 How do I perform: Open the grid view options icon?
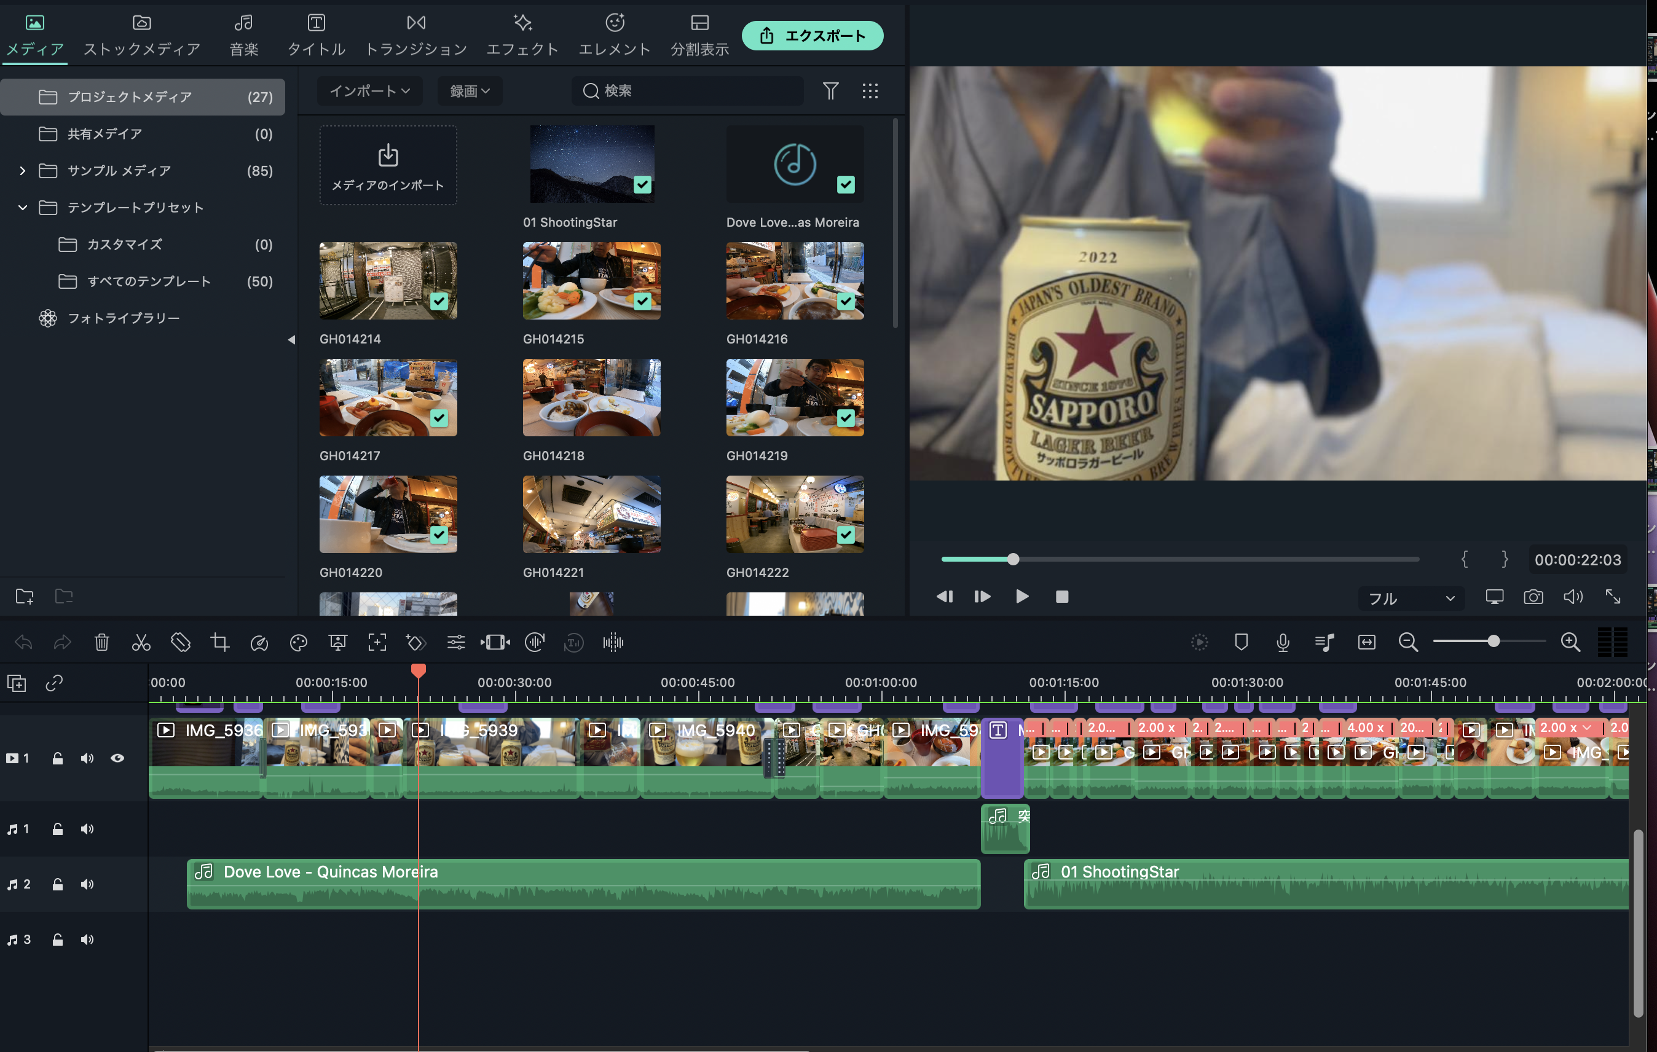(870, 91)
